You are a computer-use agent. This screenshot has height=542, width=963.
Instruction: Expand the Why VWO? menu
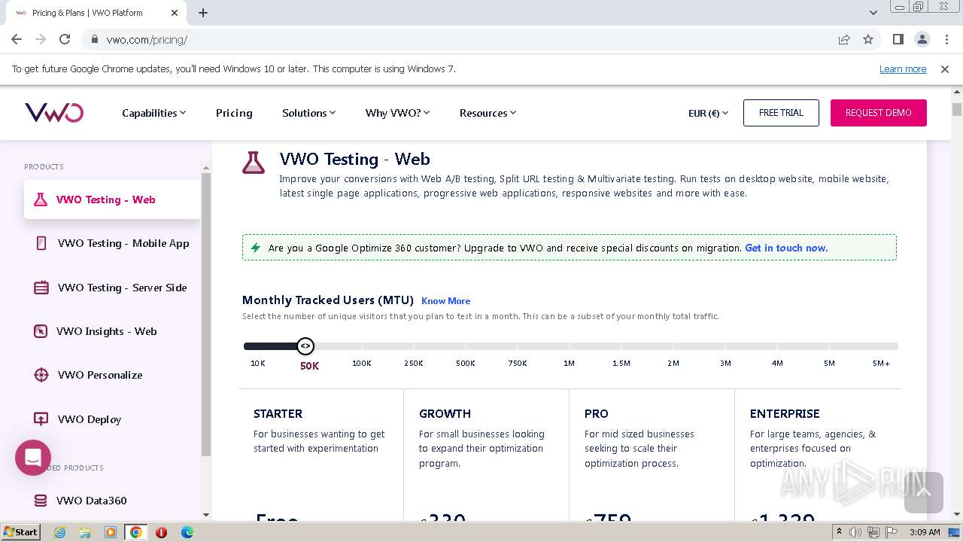pyautogui.click(x=397, y=113)
